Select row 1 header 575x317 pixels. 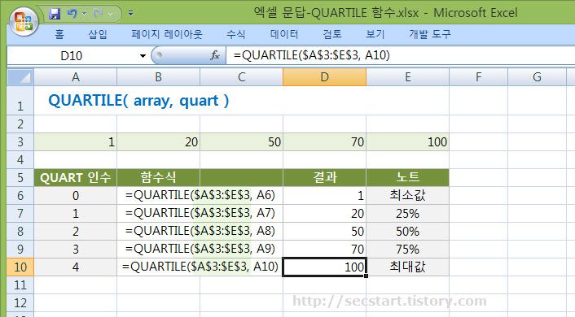tap(20, 102)
